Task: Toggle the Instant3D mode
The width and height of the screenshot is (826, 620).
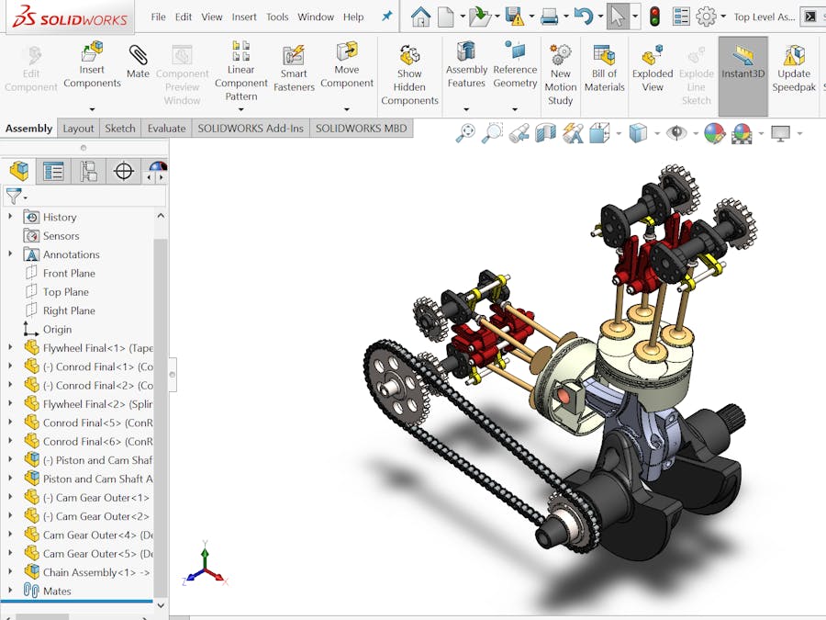Action: 742,62
